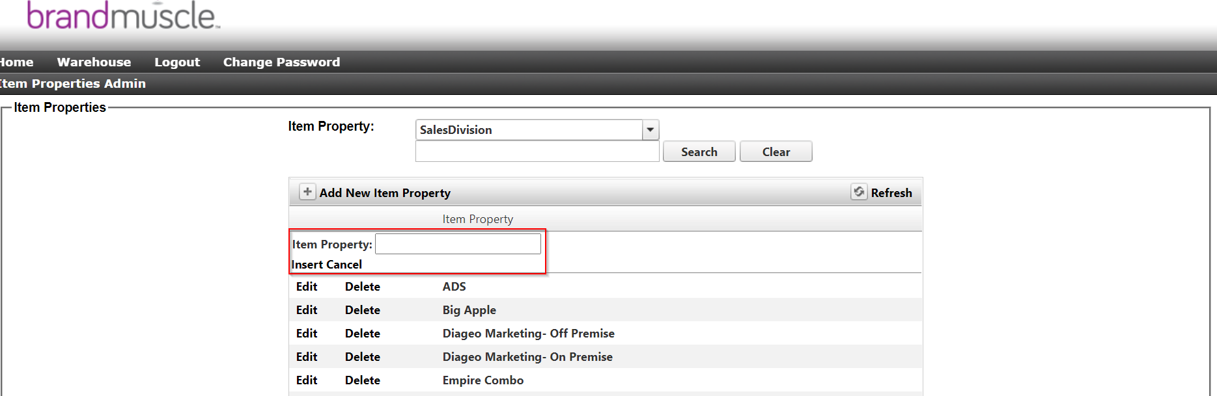Click the search keyword input below the dropdown
The width and height of the screenshot is (1217, 396).
536,151
